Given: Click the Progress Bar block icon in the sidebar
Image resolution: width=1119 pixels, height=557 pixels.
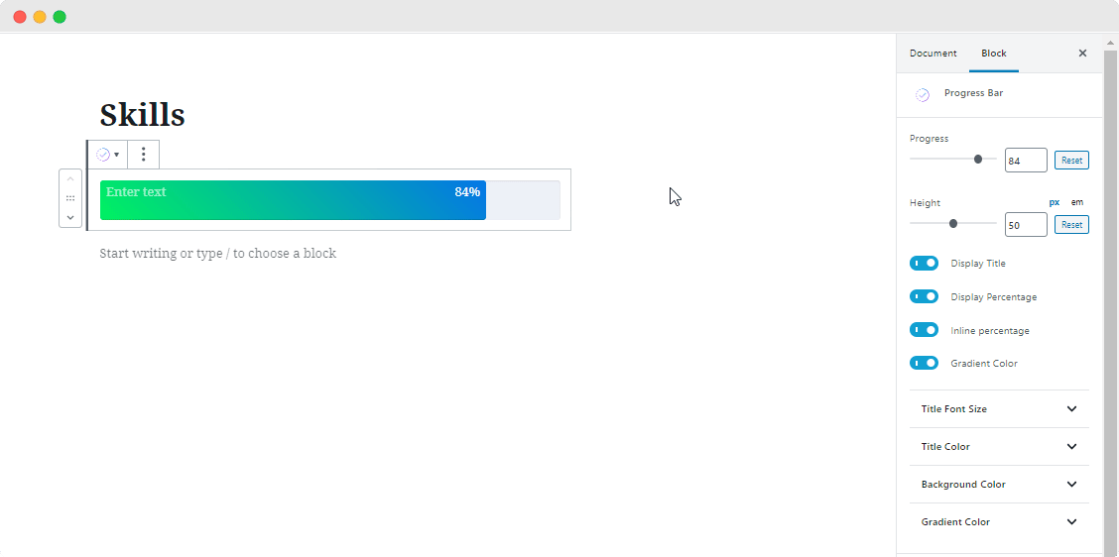Looking at the screenshot, I should point(923,95).
